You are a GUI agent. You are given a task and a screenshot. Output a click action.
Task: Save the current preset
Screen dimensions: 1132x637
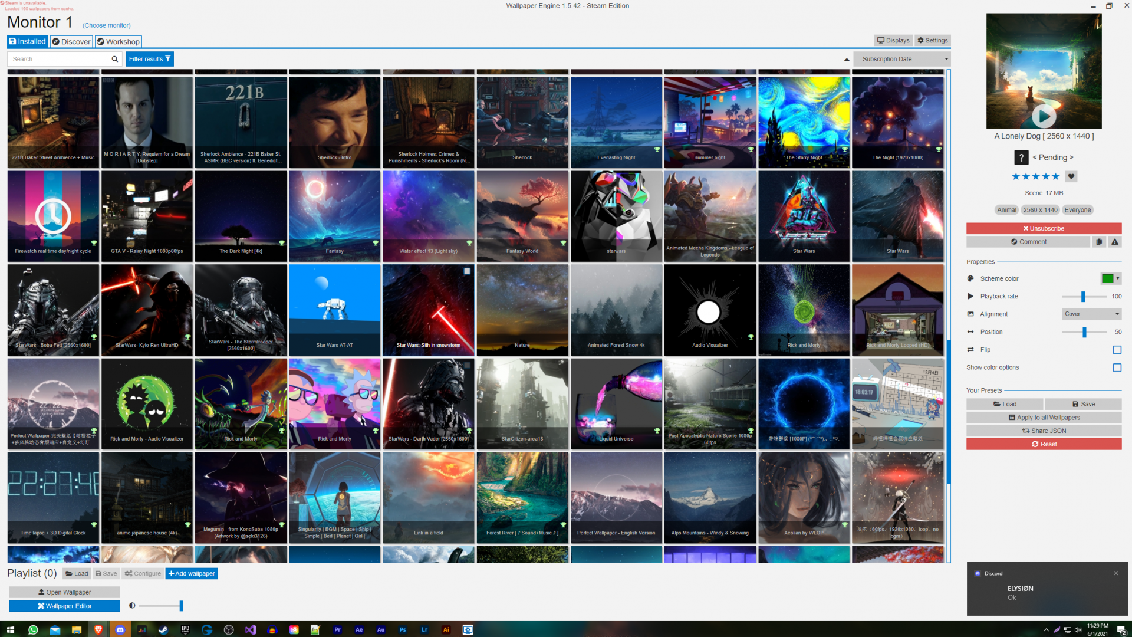pyautogui.click(x=1083, y=405)
